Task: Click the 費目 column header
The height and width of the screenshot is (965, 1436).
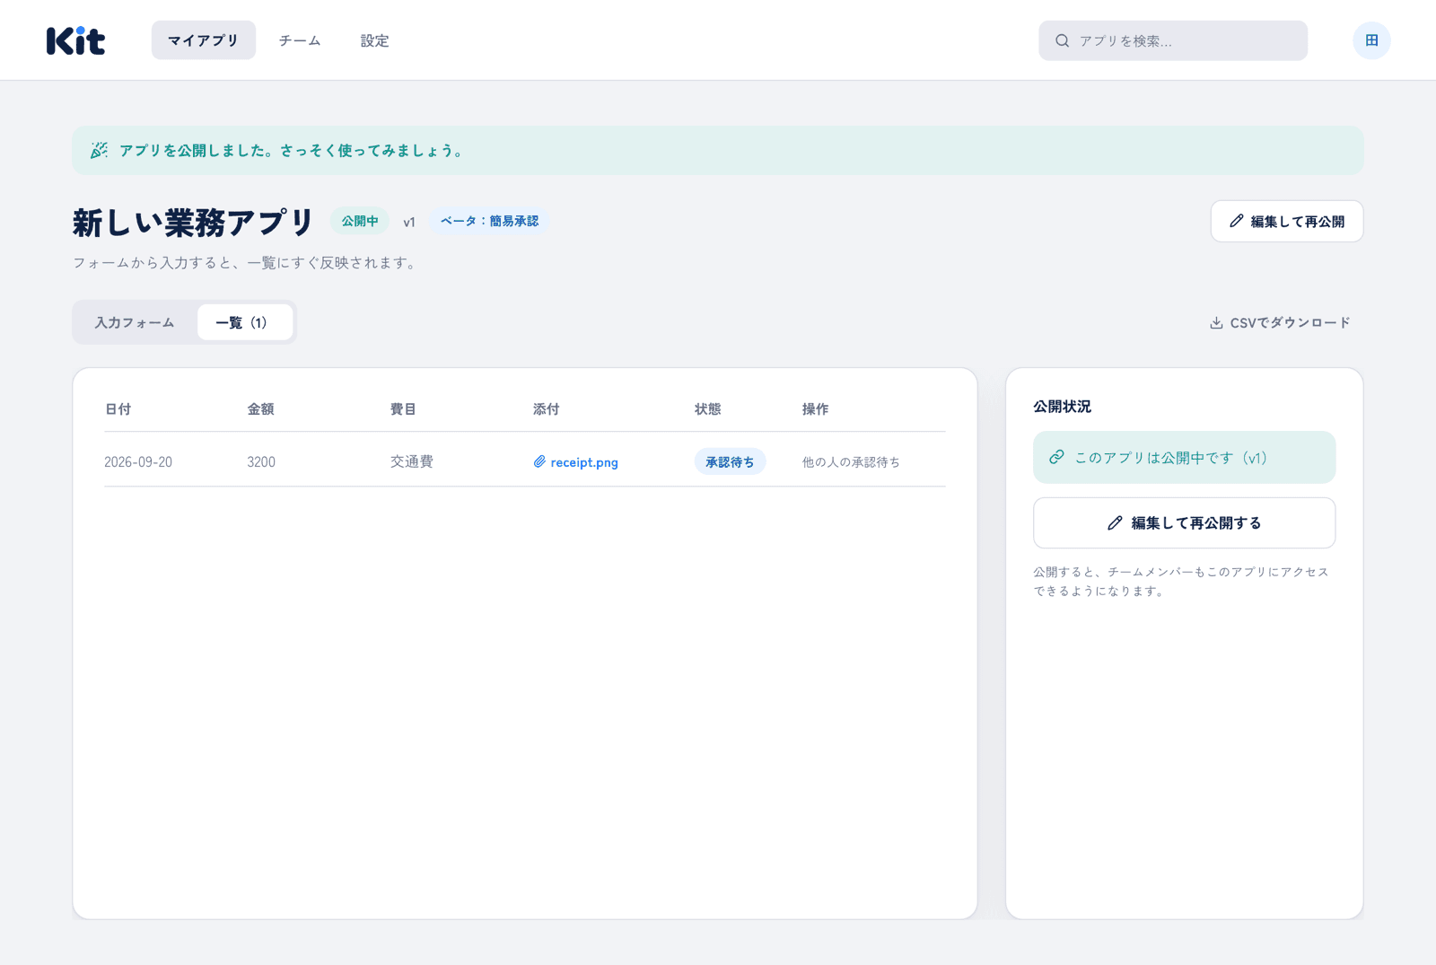Action: [403, 408]
